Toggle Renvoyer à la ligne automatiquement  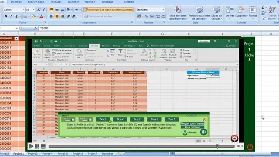[x=109, y=10]
